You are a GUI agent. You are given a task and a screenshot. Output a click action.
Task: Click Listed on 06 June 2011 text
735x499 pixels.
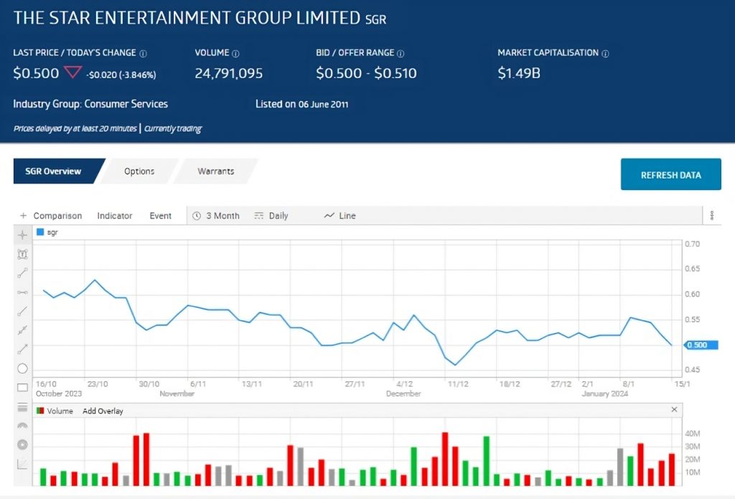point(302,104)
